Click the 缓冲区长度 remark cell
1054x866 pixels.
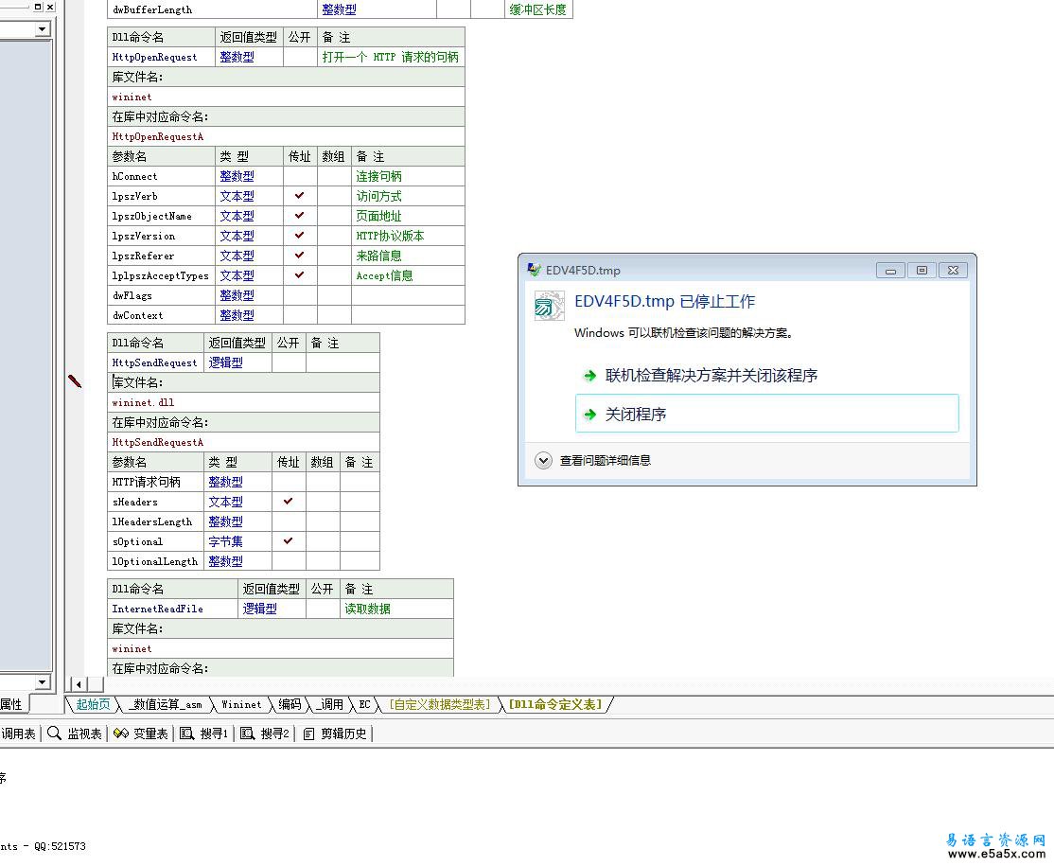pyautogui.click(x=538, y=9)
